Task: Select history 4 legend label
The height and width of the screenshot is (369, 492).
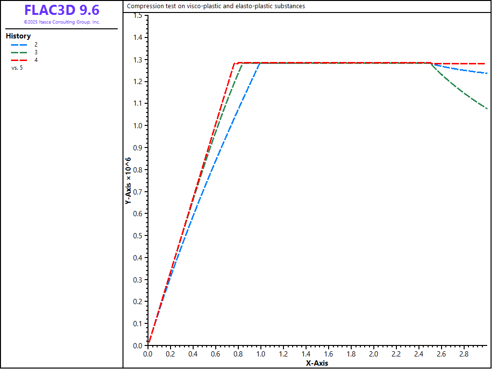Action: [36, 60]
